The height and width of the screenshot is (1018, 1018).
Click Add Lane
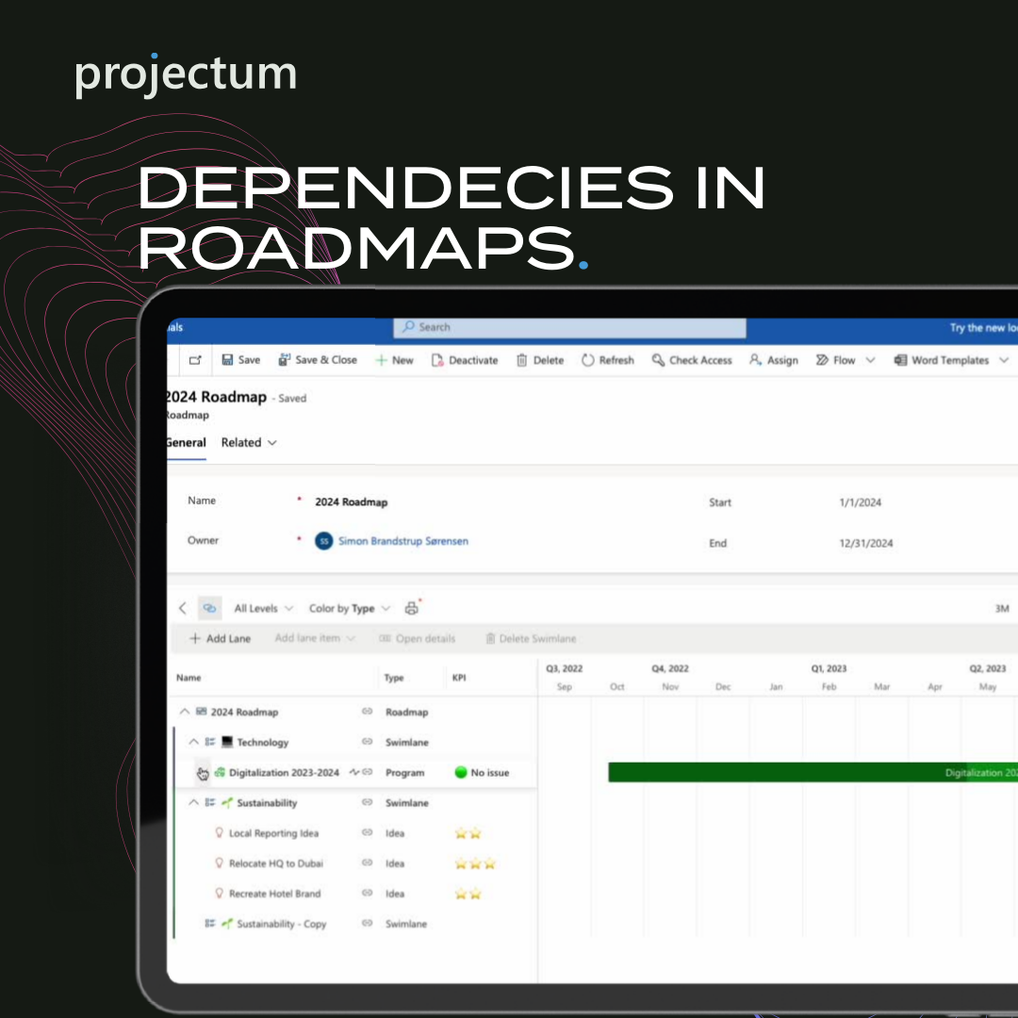click(x=220, y=638)
